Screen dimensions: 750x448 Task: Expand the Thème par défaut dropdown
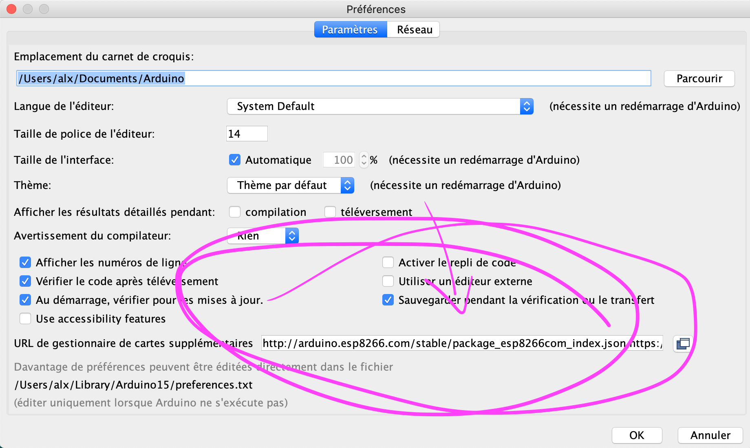point(290,185)
